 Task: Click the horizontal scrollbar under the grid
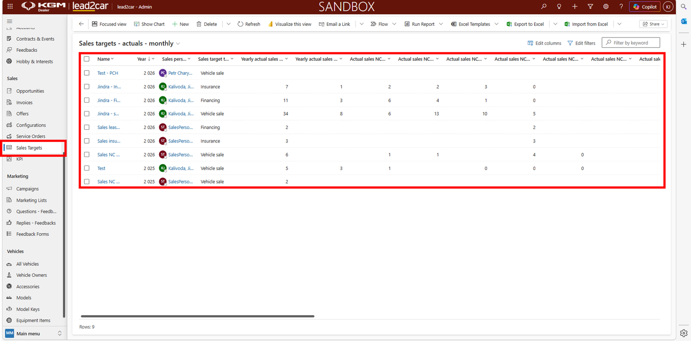pyautogui.click(x=197, y=316)
